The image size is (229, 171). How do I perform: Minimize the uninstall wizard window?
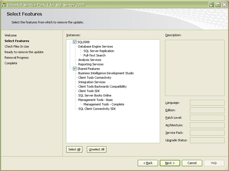211,5
